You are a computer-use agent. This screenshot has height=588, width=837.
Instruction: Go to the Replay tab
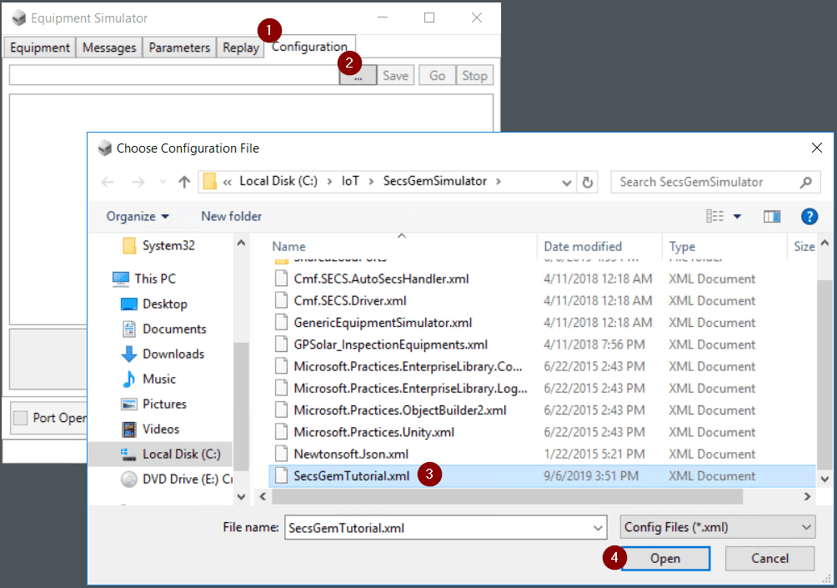pos(241,48)
